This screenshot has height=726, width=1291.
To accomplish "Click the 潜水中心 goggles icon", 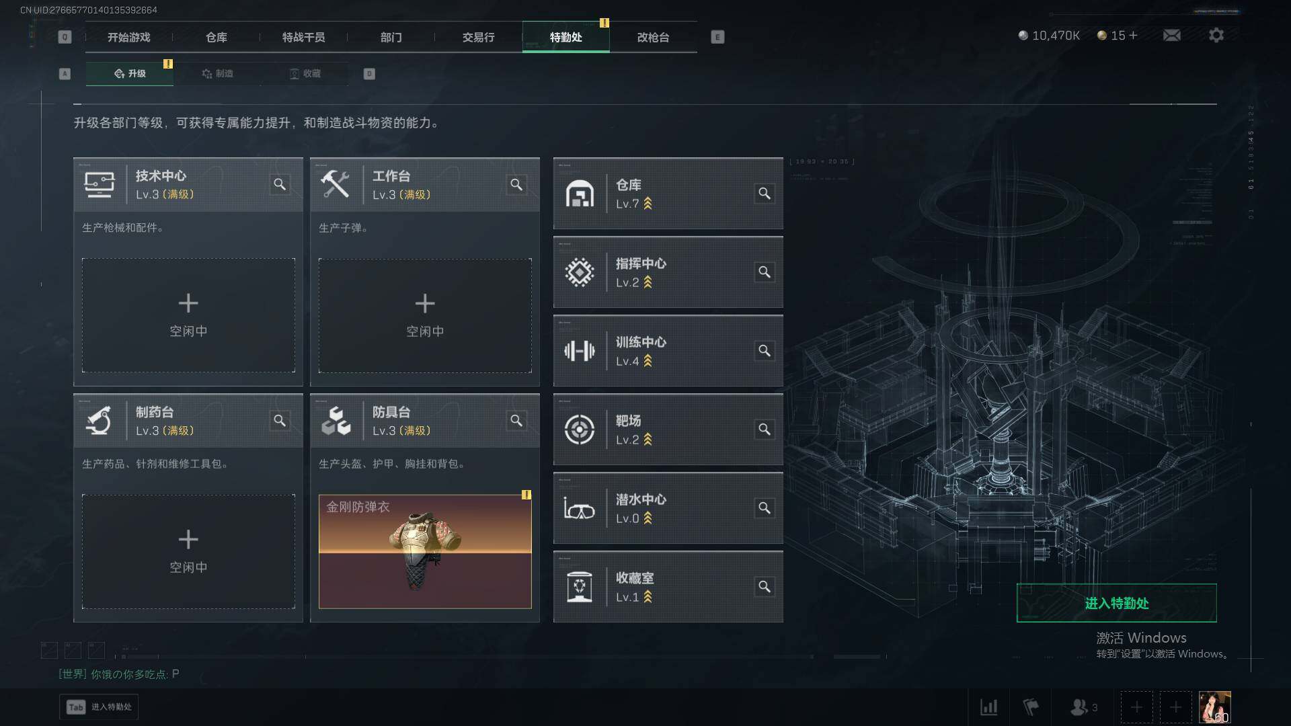I will pos(579,508).
